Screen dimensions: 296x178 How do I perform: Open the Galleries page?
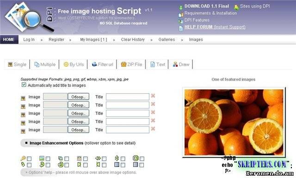tap(166, 39)
